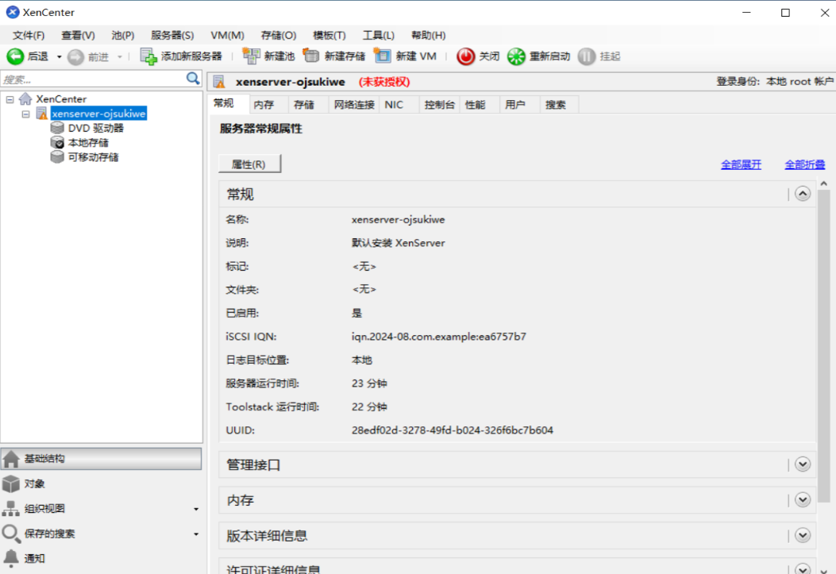
Task: Expand the 版本详细信息 section chevron
Action: (x=803, y=535)
